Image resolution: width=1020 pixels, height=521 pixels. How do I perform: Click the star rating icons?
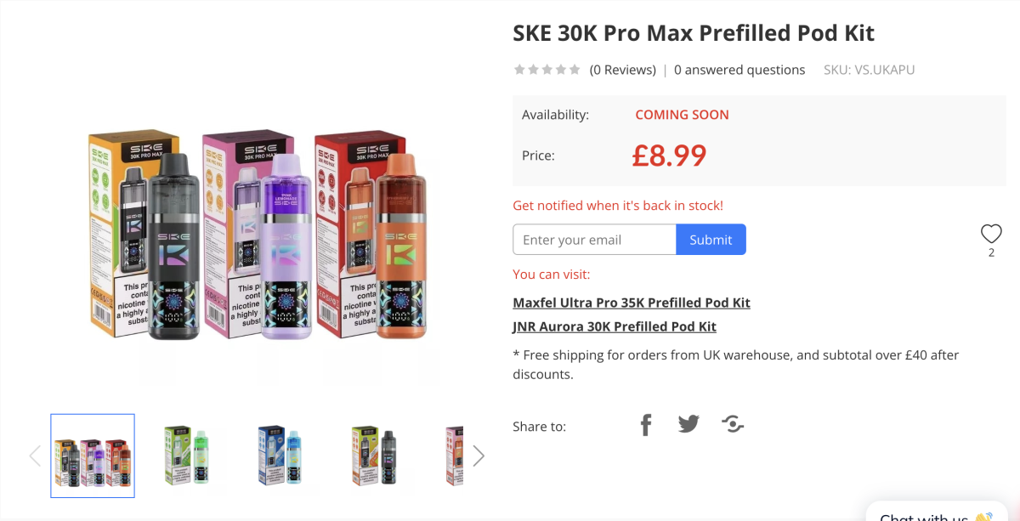[547, 70]
